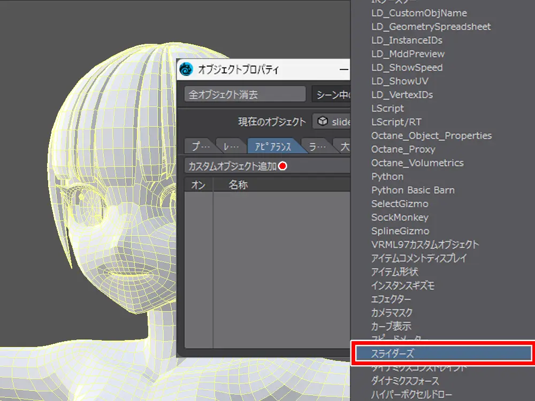Viewport: 535px width, 401px height.
Task: Click the 名称 column header
Action: [238, 185]
